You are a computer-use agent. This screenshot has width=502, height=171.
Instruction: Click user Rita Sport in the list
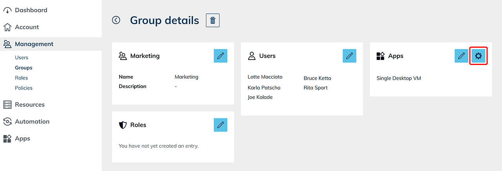[315, 88]
